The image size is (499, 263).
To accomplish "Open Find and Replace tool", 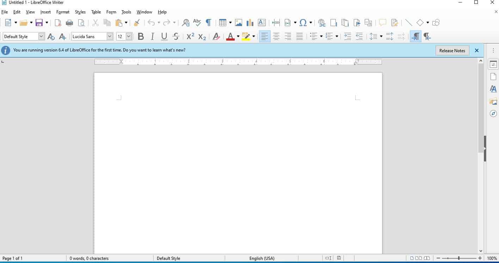I will pyautogui.click(x=185, y=23).
